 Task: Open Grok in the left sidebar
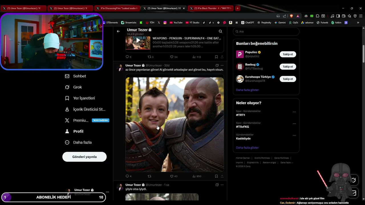coord(74,87)
